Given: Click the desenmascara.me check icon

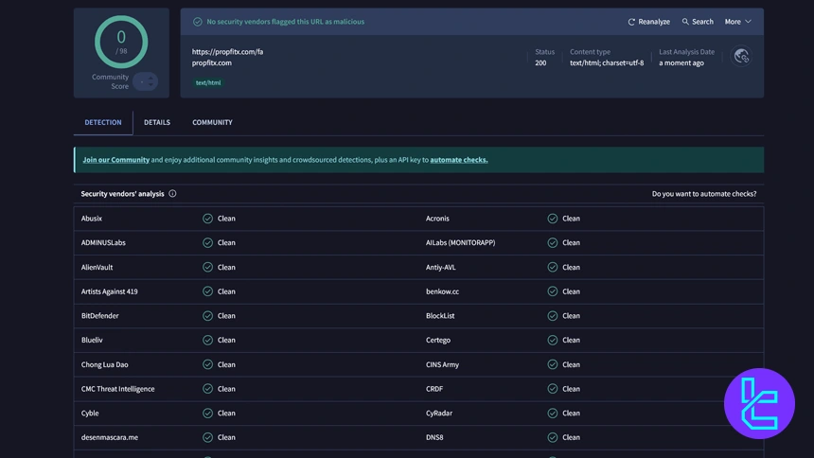Looking at the screenshot, I should [x=207, y=438].
